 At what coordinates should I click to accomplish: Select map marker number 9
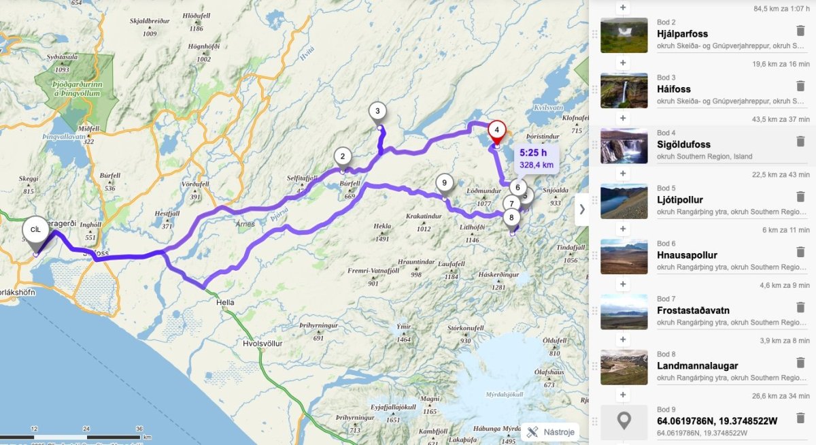coord(444,183)
